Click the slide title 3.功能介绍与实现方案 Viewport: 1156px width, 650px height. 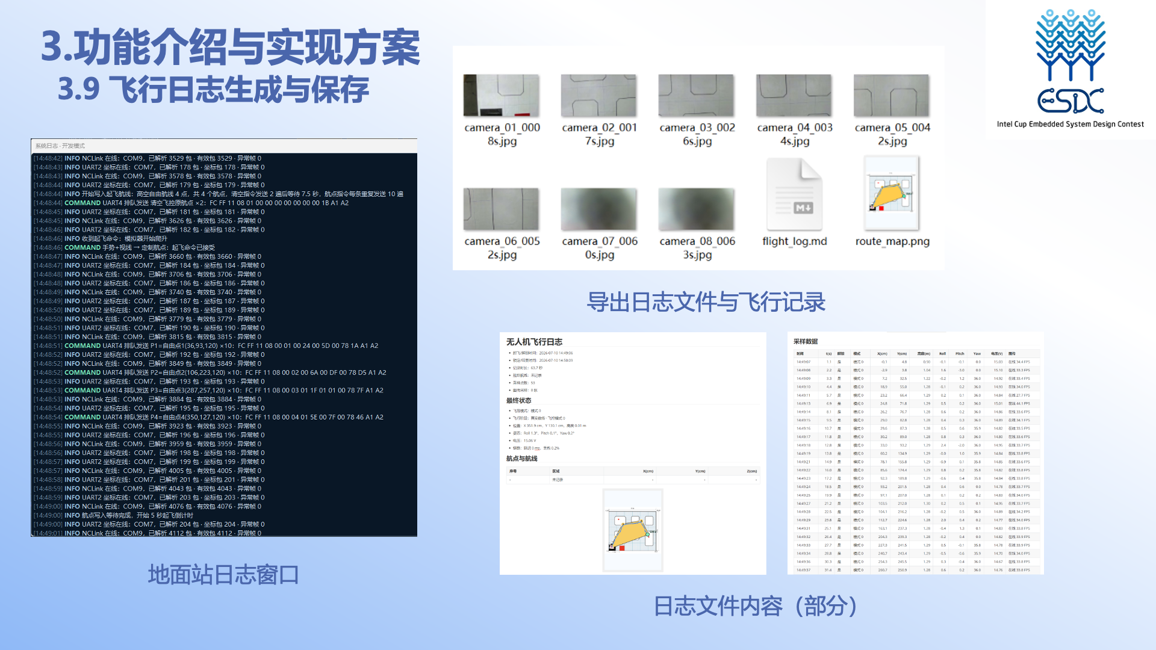coord(230,47)
